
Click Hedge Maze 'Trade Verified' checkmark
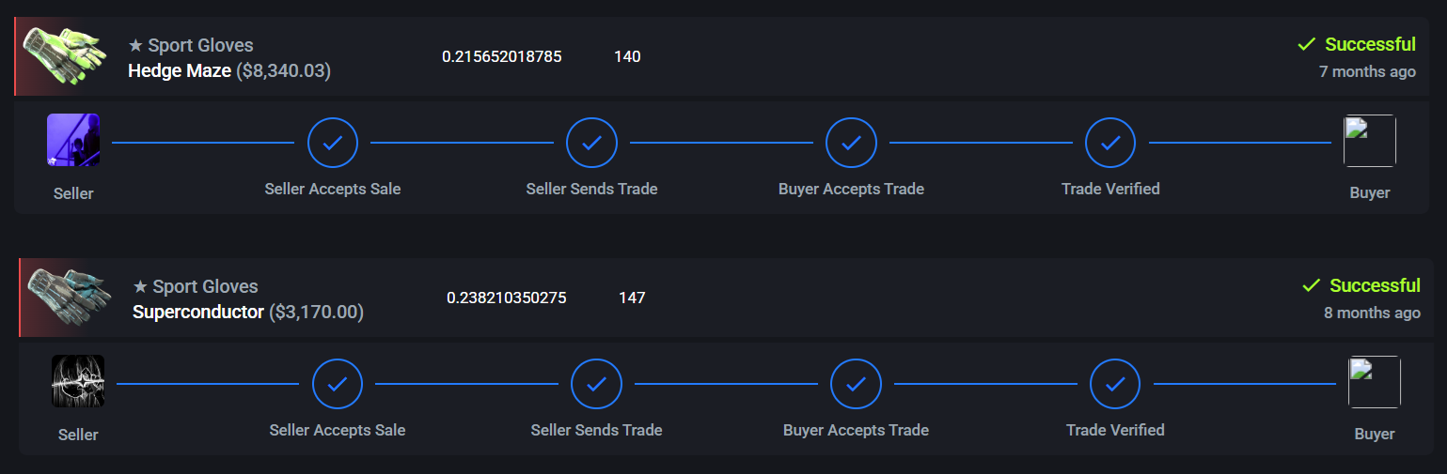(x=1110, y=144)
